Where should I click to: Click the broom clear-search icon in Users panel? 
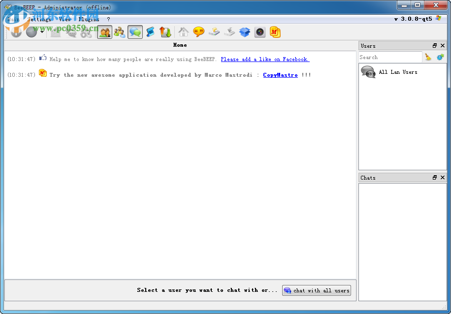click(x=428, y=57)
